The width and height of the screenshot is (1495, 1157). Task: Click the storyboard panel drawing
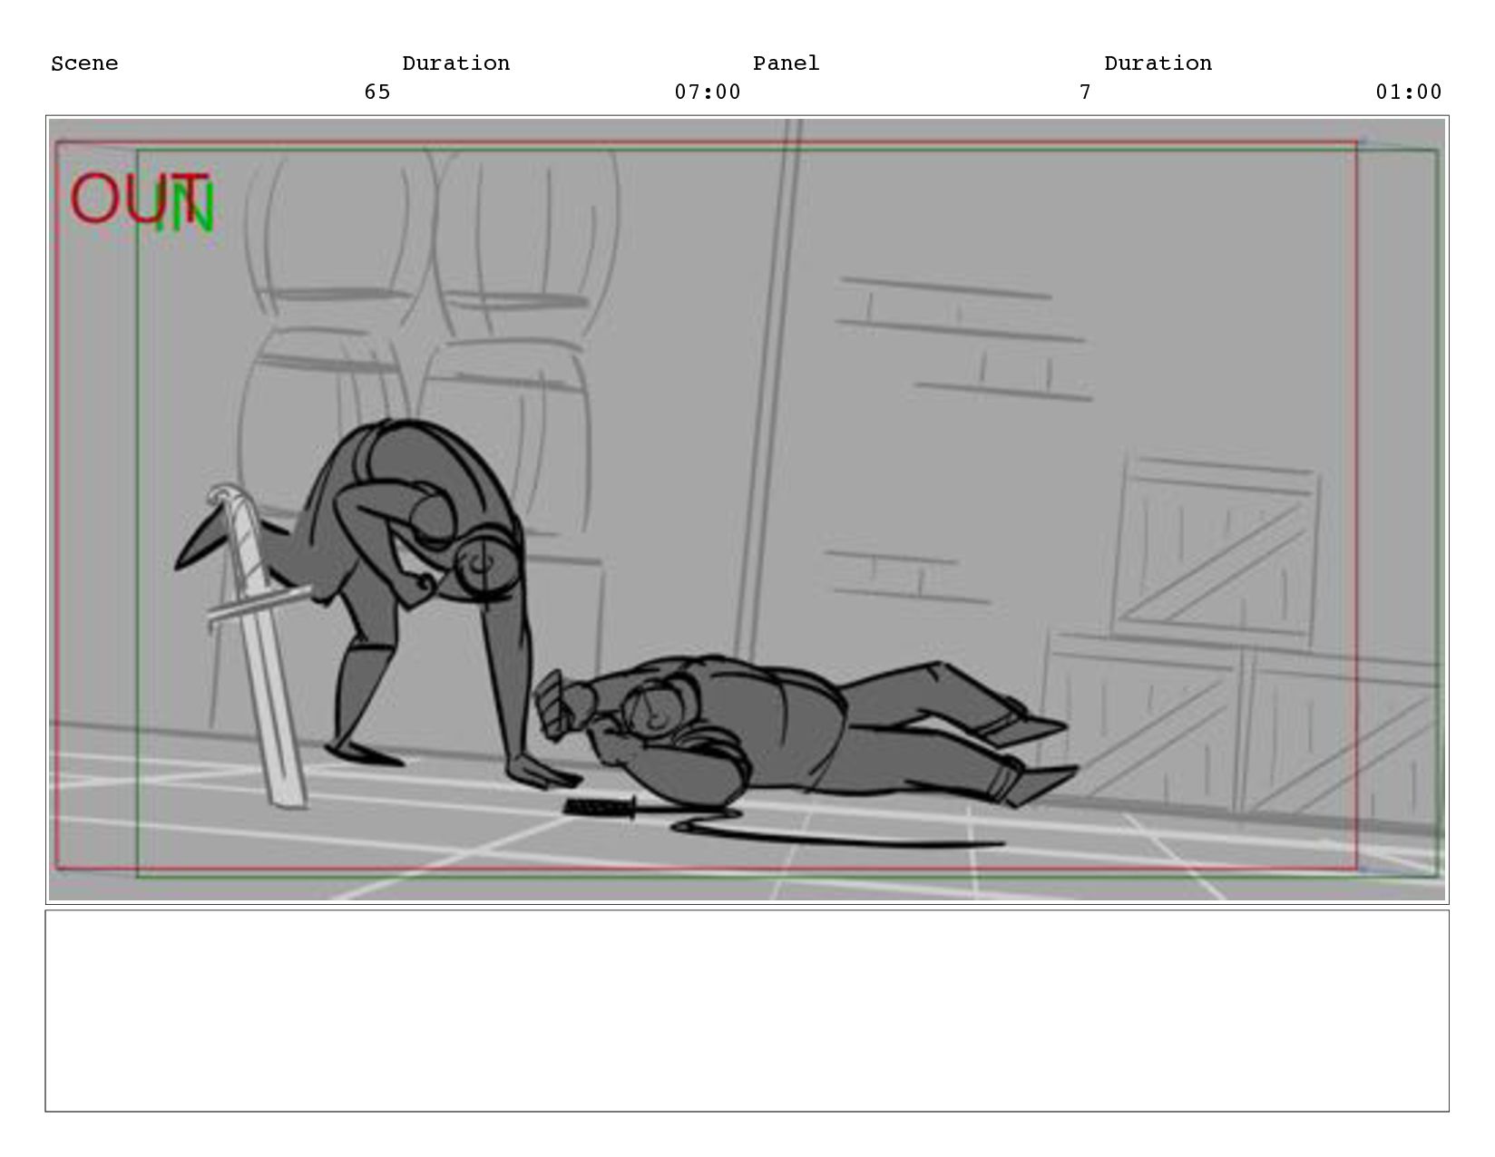point(747,510)
